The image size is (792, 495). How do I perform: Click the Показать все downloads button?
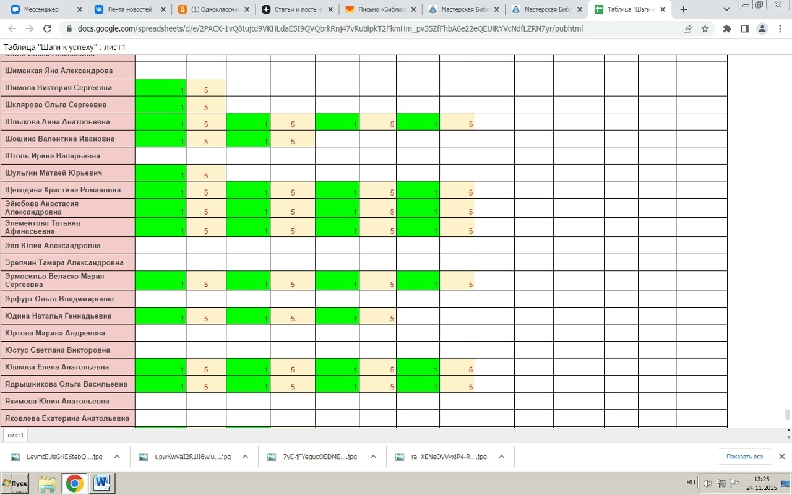point(744,457)
